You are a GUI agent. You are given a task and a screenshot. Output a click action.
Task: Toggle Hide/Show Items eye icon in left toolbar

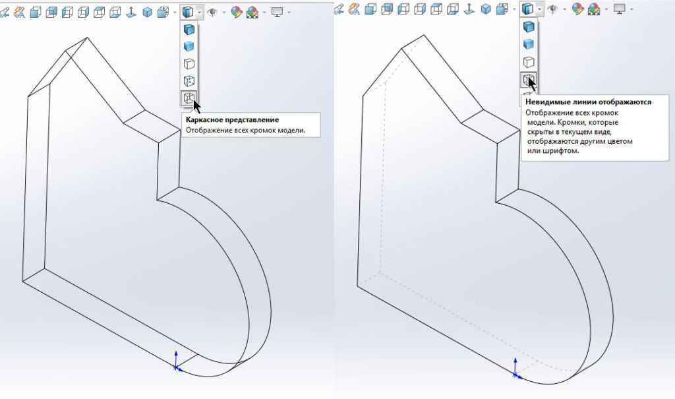[x=212, y=11]
